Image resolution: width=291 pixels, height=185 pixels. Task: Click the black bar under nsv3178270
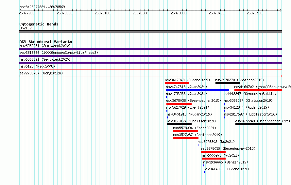point(228,83)
